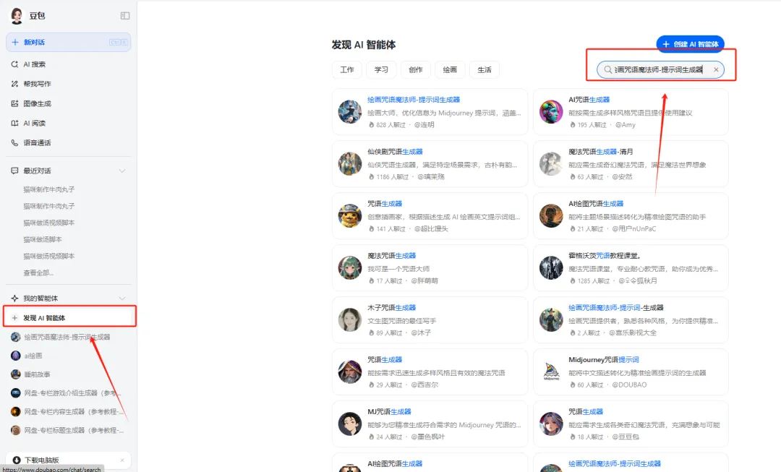
Task: Open AI 搜索 in the sidebar
Action: pyautogui.click(x=68, y=64)
